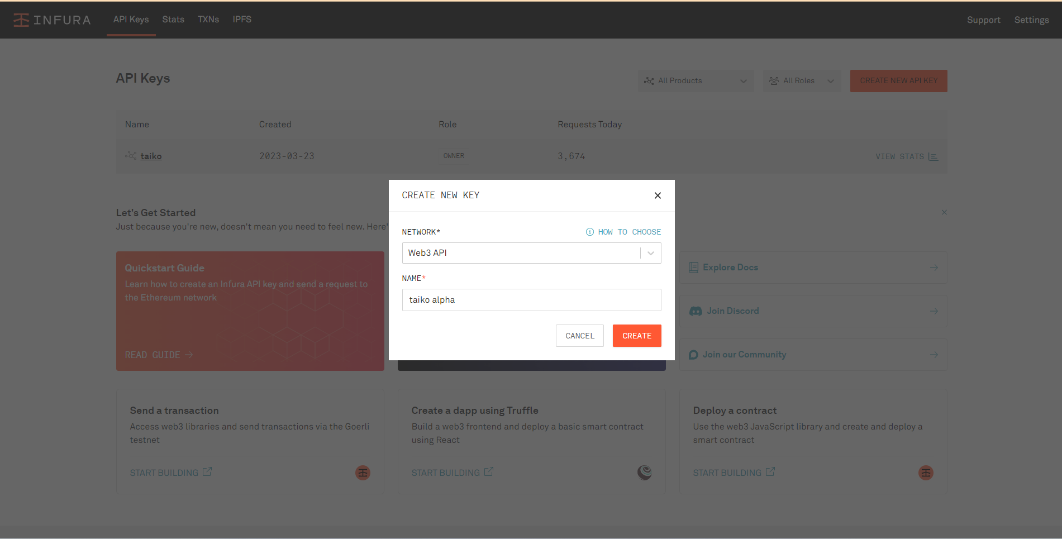
Task: Click Start Building under Deploy a contract
Action: (734, 473)
